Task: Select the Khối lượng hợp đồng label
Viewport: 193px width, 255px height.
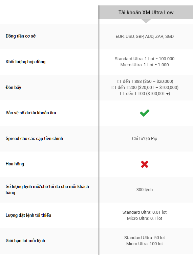Action: pyautogui.click(x=25, y=62)
